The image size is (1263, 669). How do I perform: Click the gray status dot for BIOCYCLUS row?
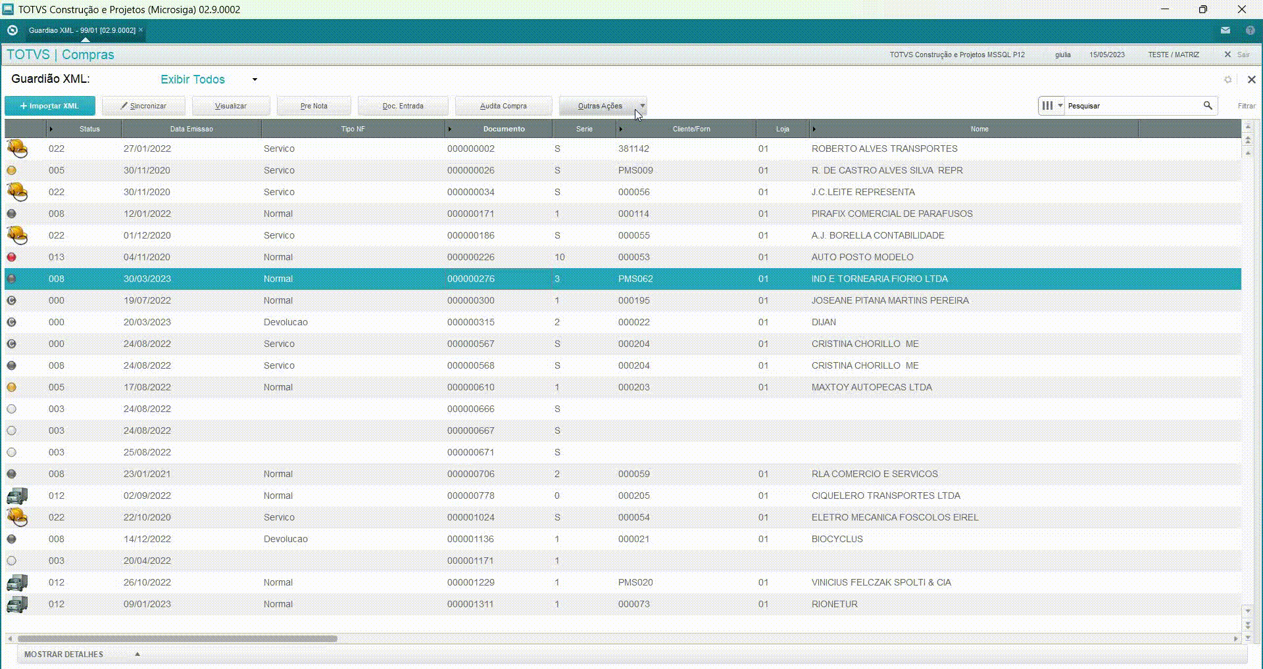pyautogui.click(x=11, y=539)
